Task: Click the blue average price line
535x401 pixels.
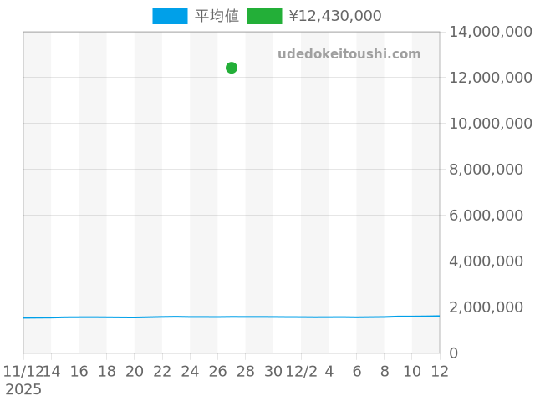Action: [232, 317]
